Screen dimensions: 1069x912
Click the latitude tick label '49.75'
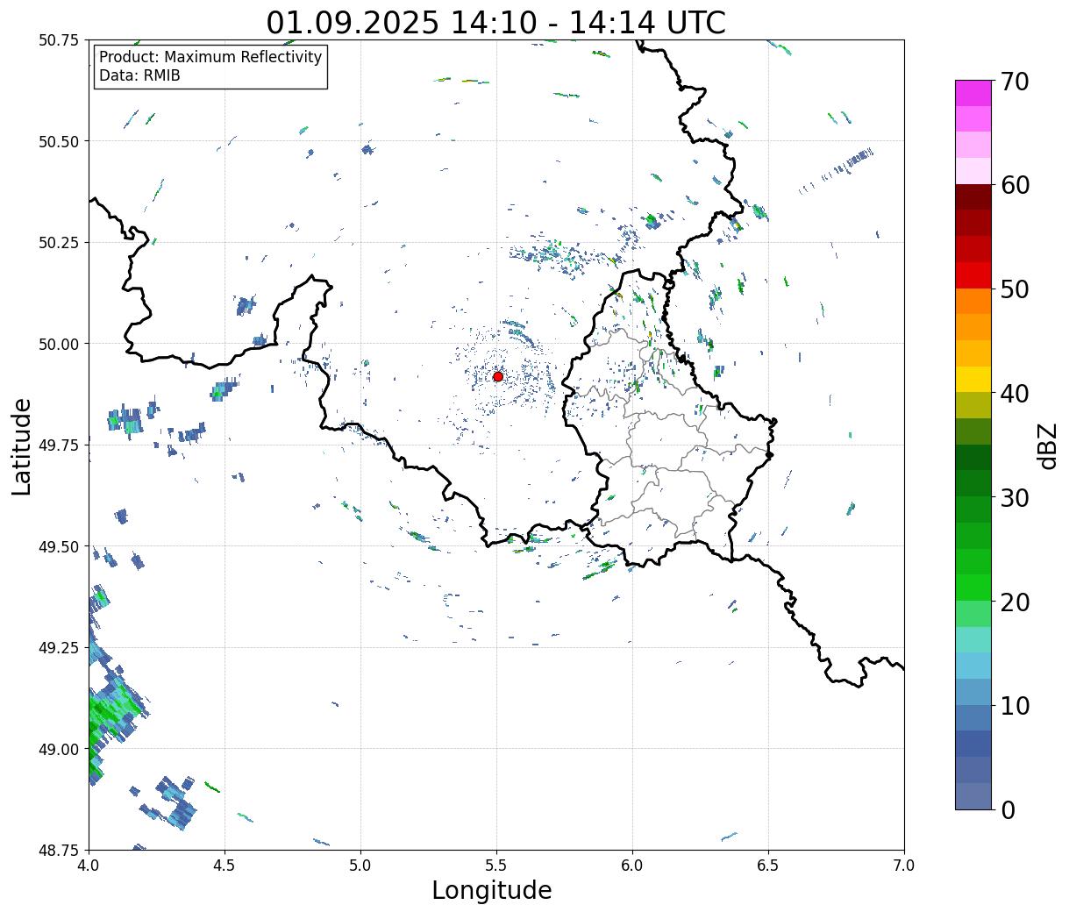coord(59,445)
